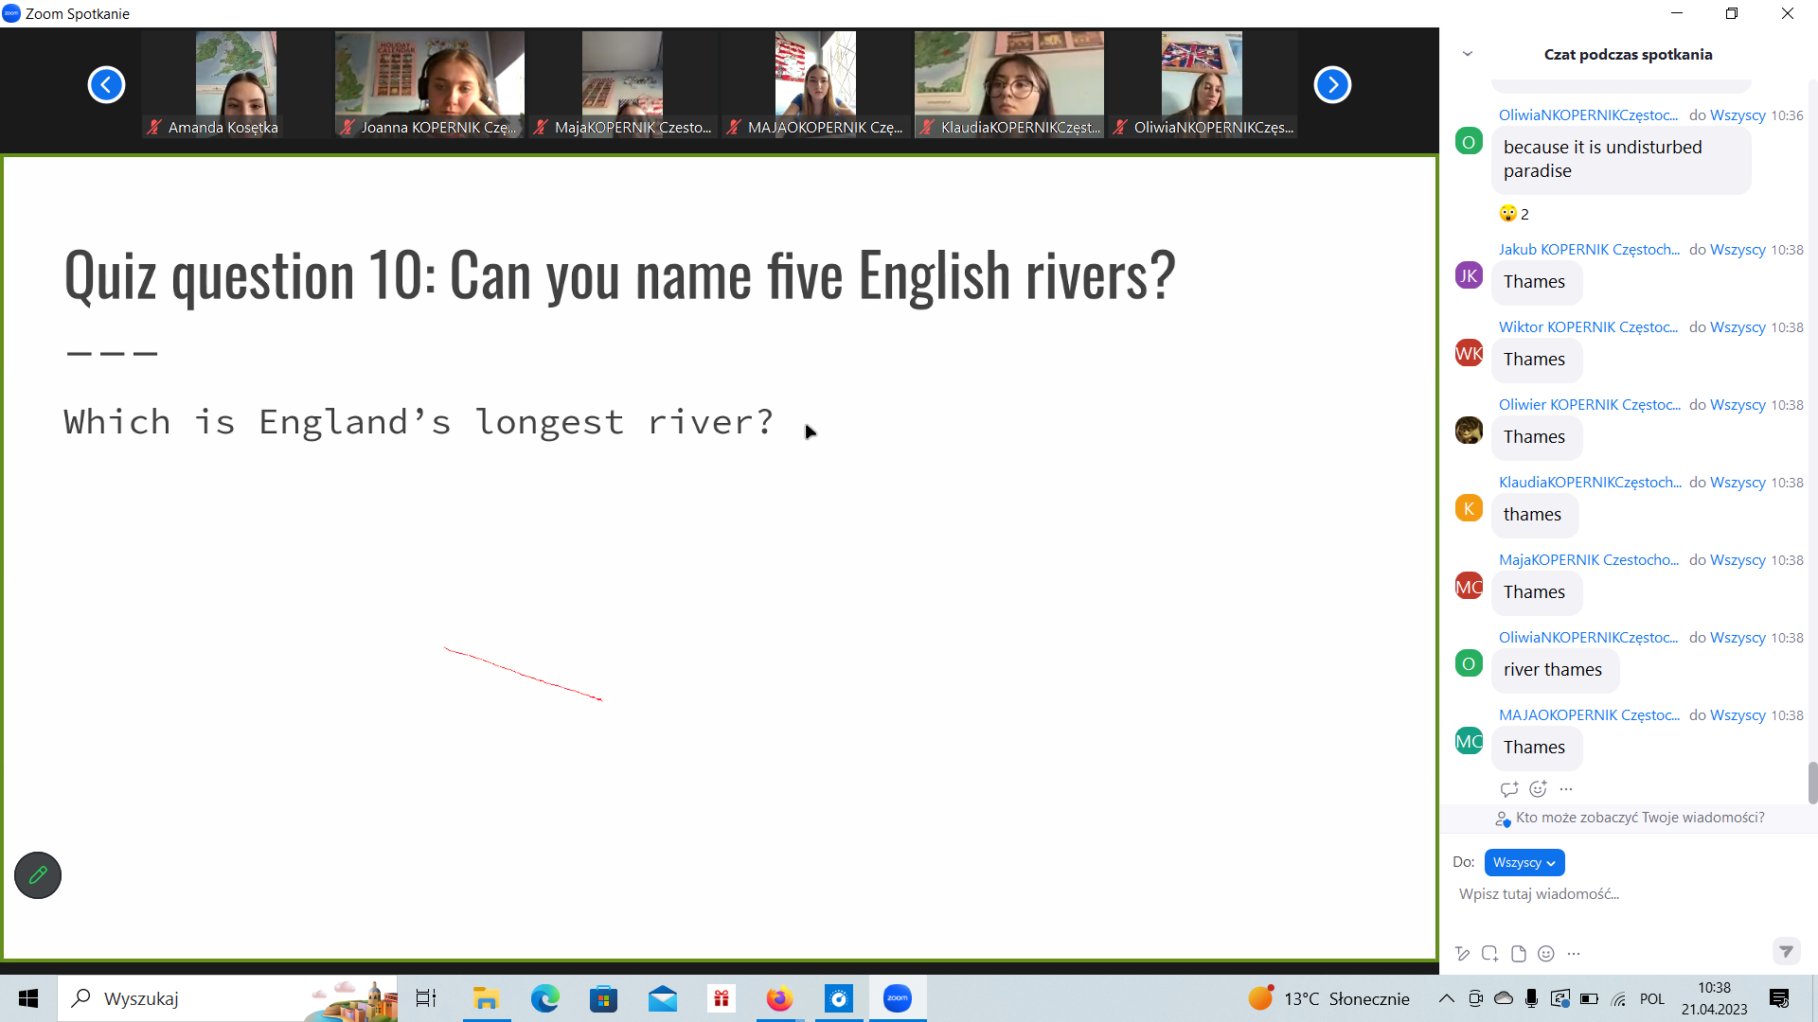Click the 'river thames' chat message
Image resolution: width=1818 pixels, height=1022 pixels.
[x=1554, y=670]
